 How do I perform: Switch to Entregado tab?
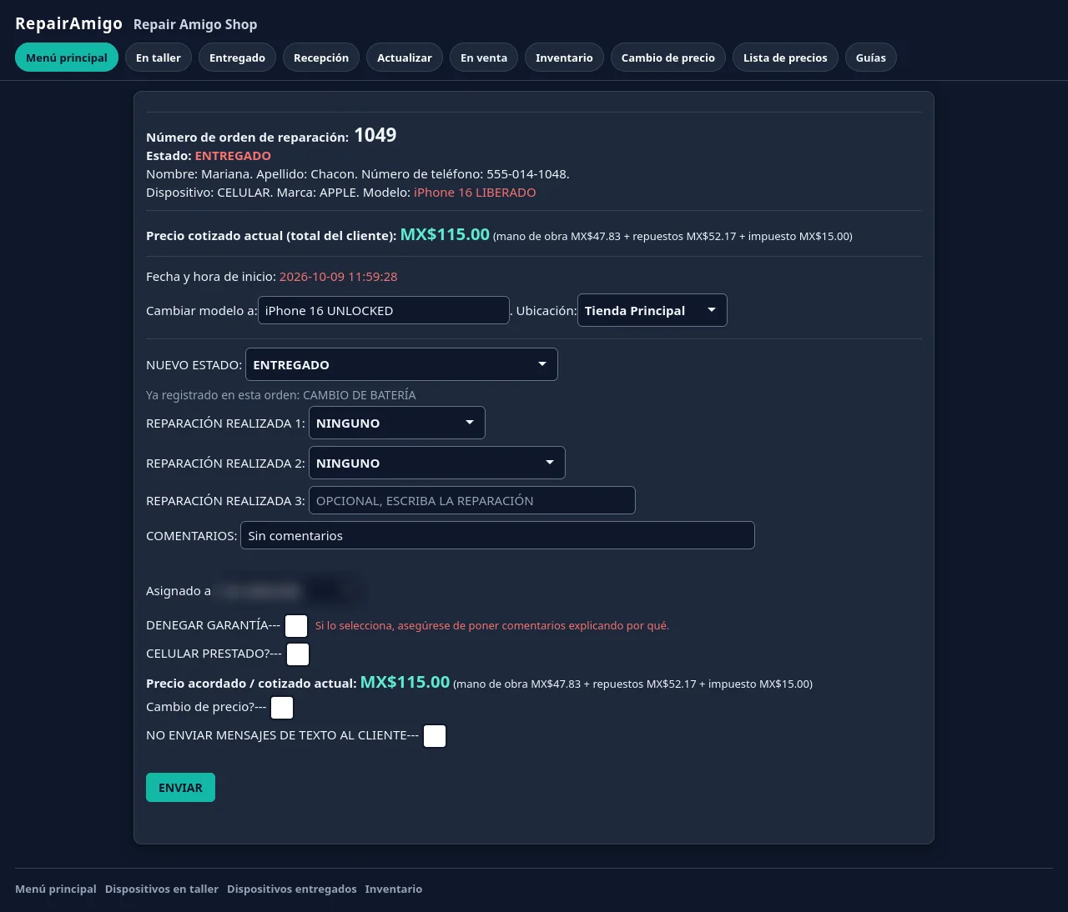(x=237, y=58)
